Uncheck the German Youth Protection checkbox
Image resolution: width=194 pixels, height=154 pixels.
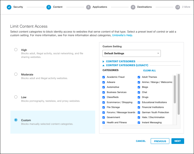(139, 113)
